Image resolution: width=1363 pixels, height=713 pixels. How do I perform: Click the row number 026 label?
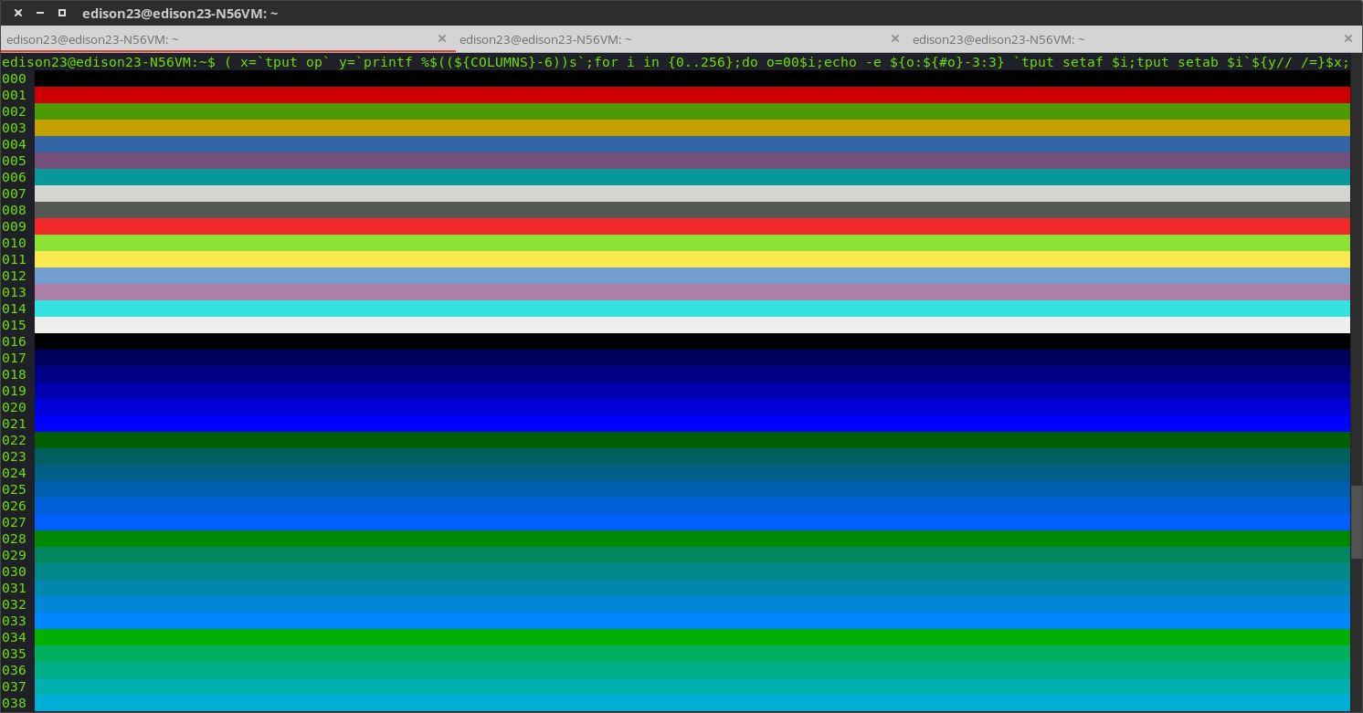(x=15, y=506)
